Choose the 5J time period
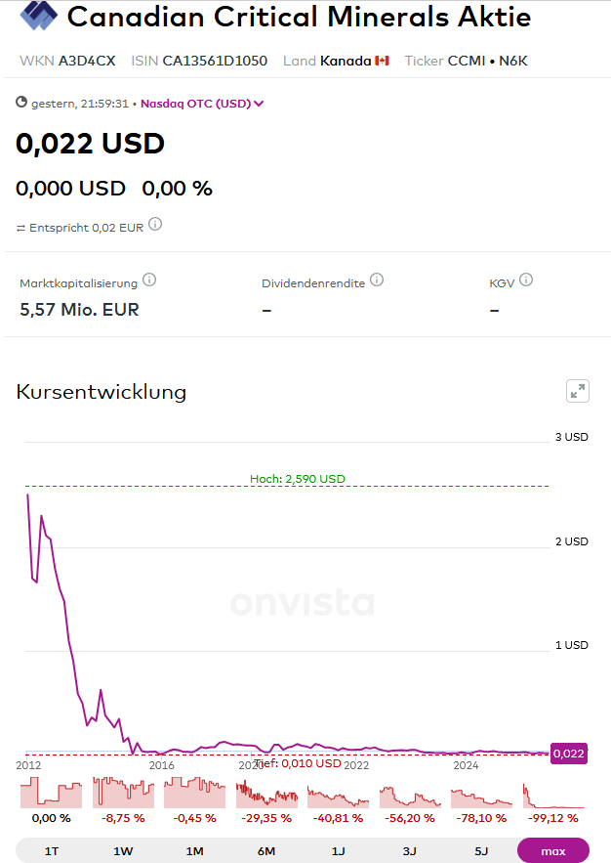Viewport: 611px width, 863px height. [x=481, y=850]
